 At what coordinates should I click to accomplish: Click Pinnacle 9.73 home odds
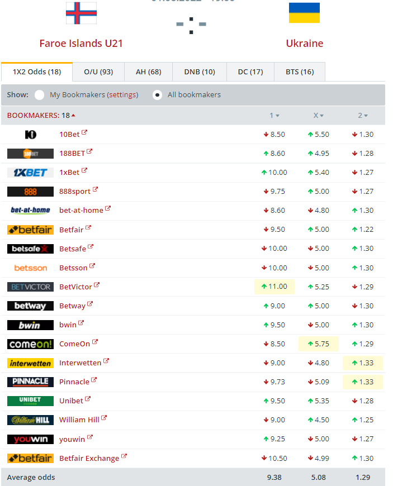coord(274,382)
